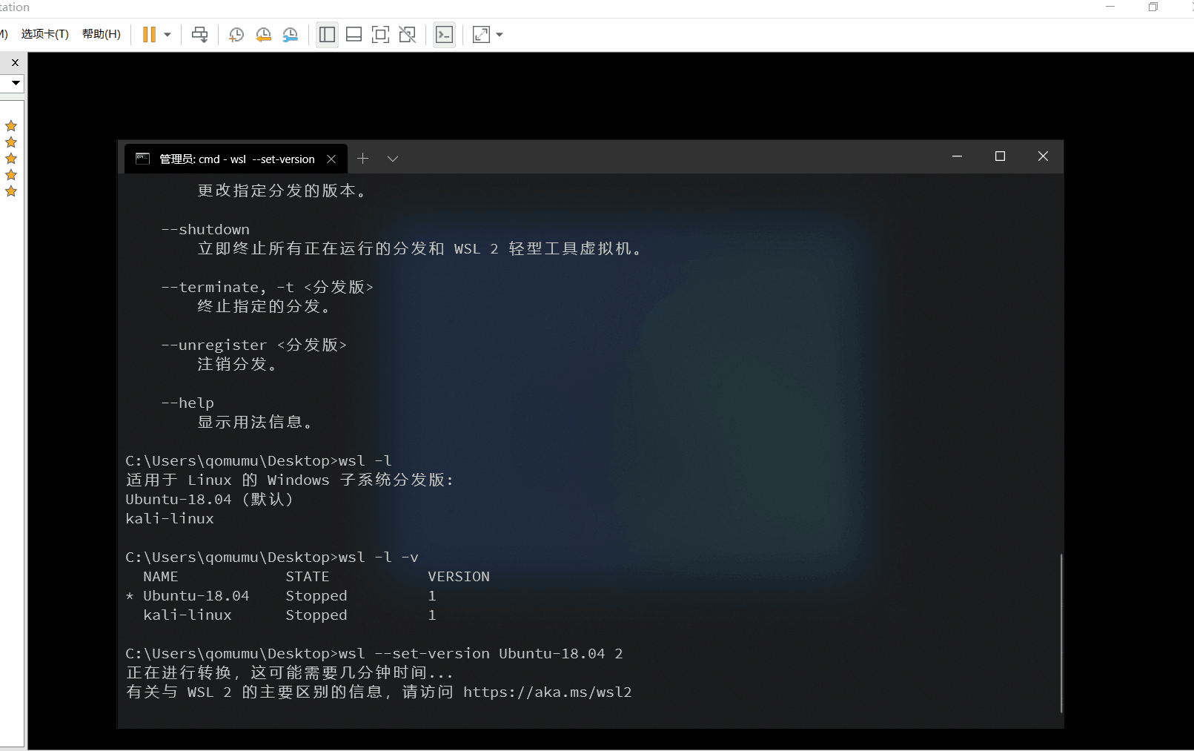Click the '* Ubuntu-18.04' row in the table
This screenshot has width=1194, height=751.
tap(281, 595)
